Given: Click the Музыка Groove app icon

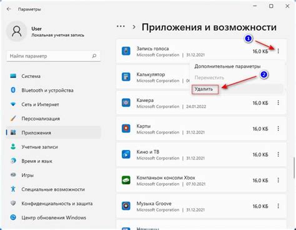Looking at the screenshot, I should tap(126, 206).
